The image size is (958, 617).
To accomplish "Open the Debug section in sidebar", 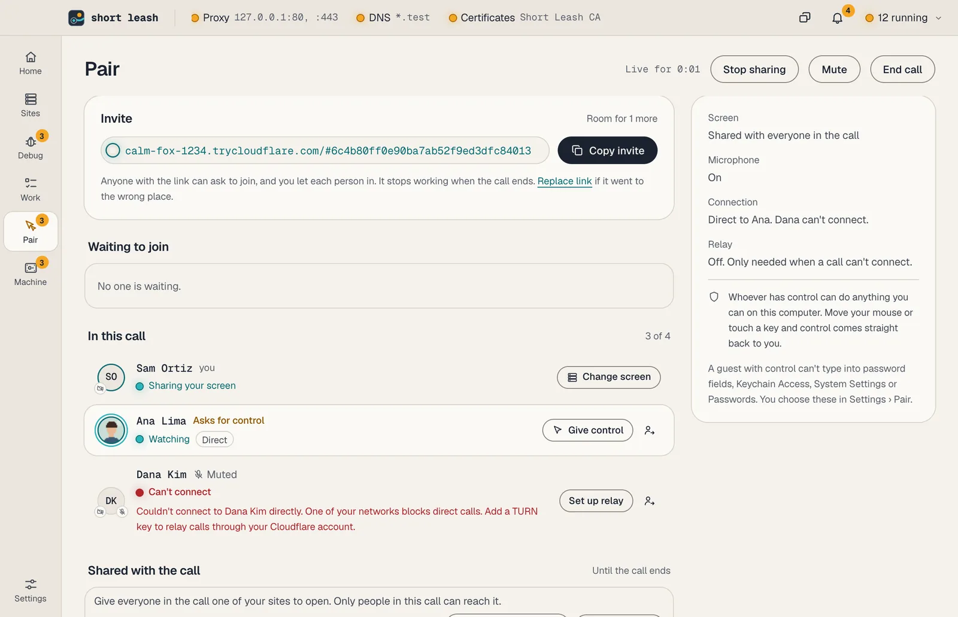I will [x=31, y=147].
